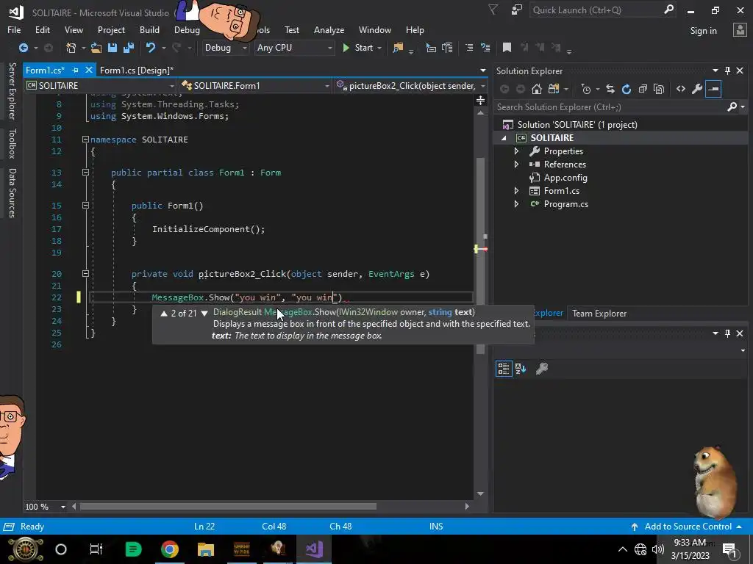753x564 pixels.
Task: Click the Save All toolbar icon
Action: coord(128,48)
